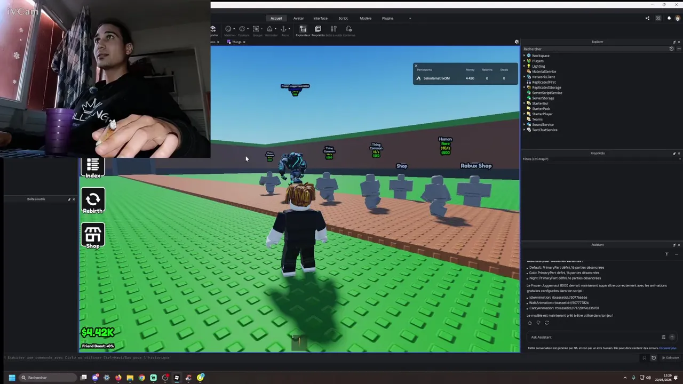Screen dimensions: 683x384
Task: Expand the Couleurs dropdown arrow
Action: [x=248, y=29]
